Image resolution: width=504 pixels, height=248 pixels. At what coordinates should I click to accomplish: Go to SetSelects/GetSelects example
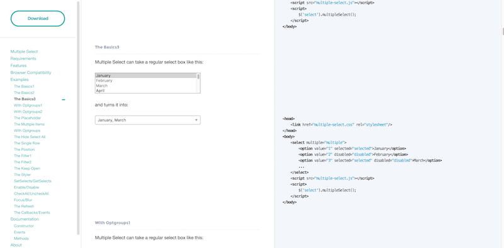click(x=33, y=181)
